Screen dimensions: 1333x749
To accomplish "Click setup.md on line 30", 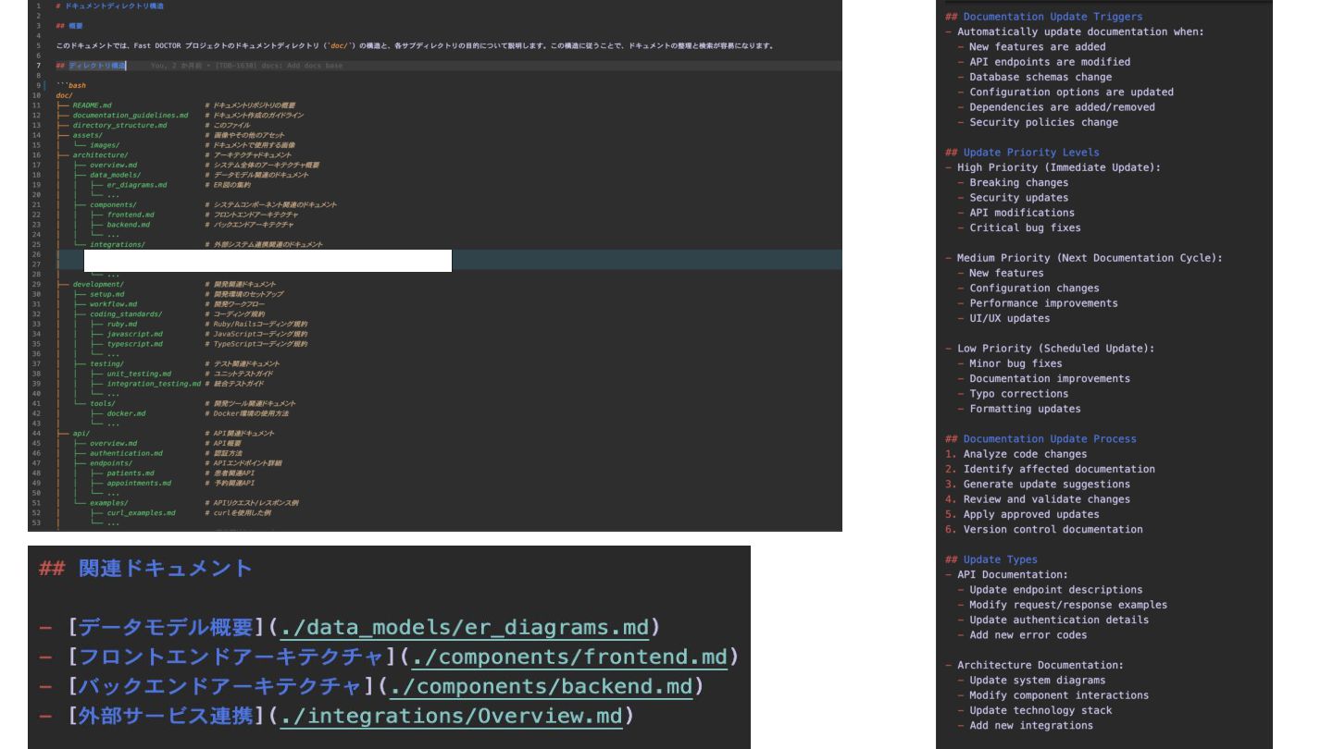I will pos(106,294).
